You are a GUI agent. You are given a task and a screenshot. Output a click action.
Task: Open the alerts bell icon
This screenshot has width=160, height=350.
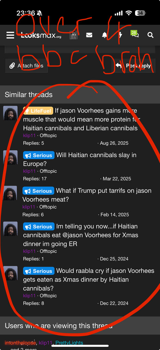(105, 35)
